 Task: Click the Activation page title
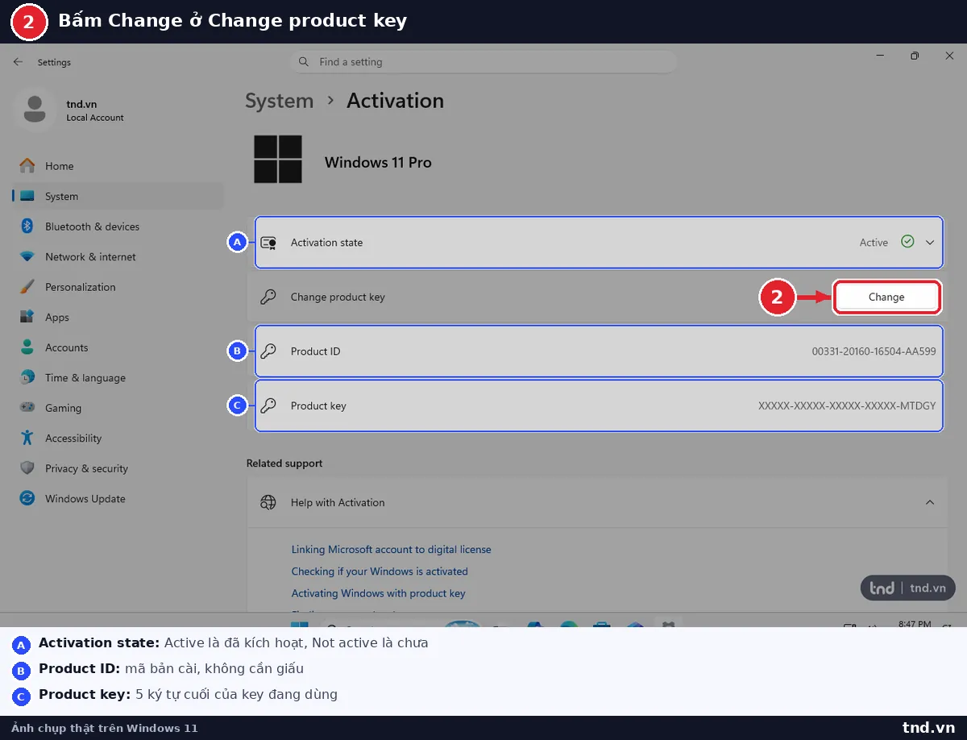395,101
